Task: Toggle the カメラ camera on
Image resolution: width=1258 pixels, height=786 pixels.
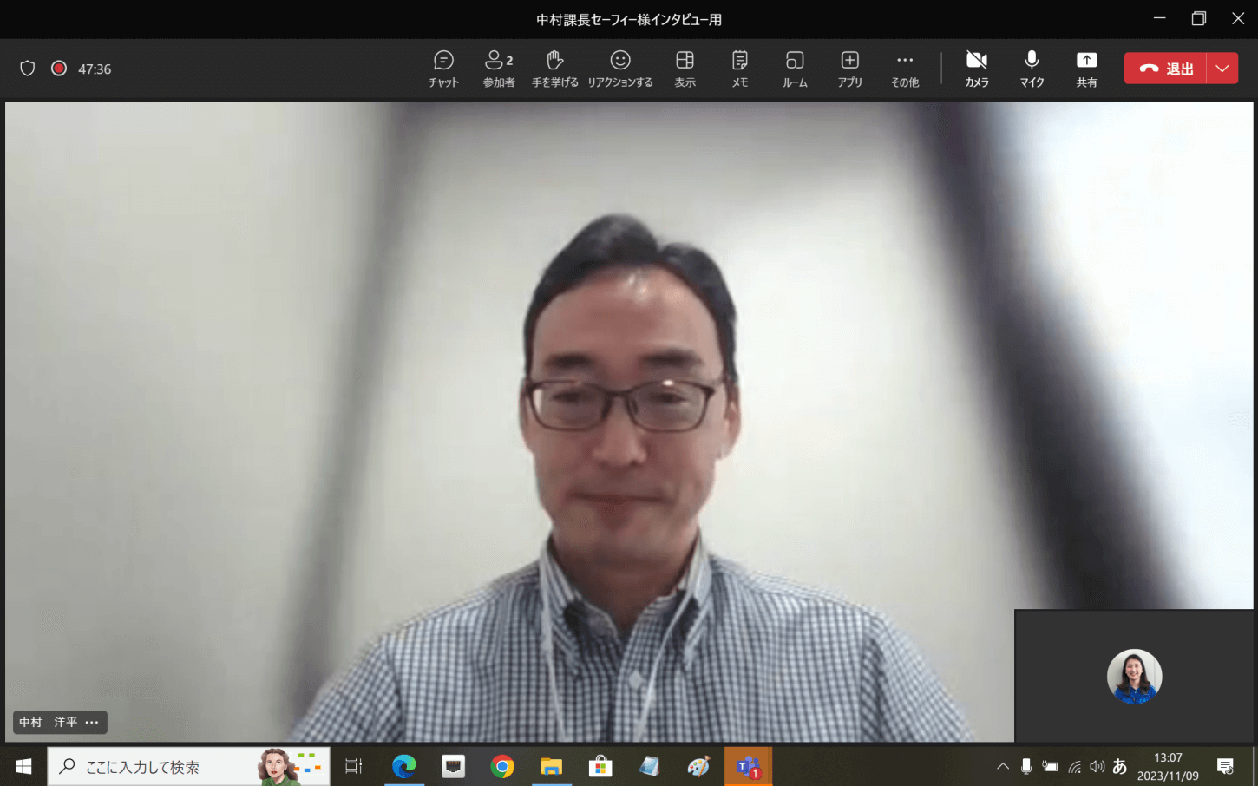Action: click(x=977, y=69)
